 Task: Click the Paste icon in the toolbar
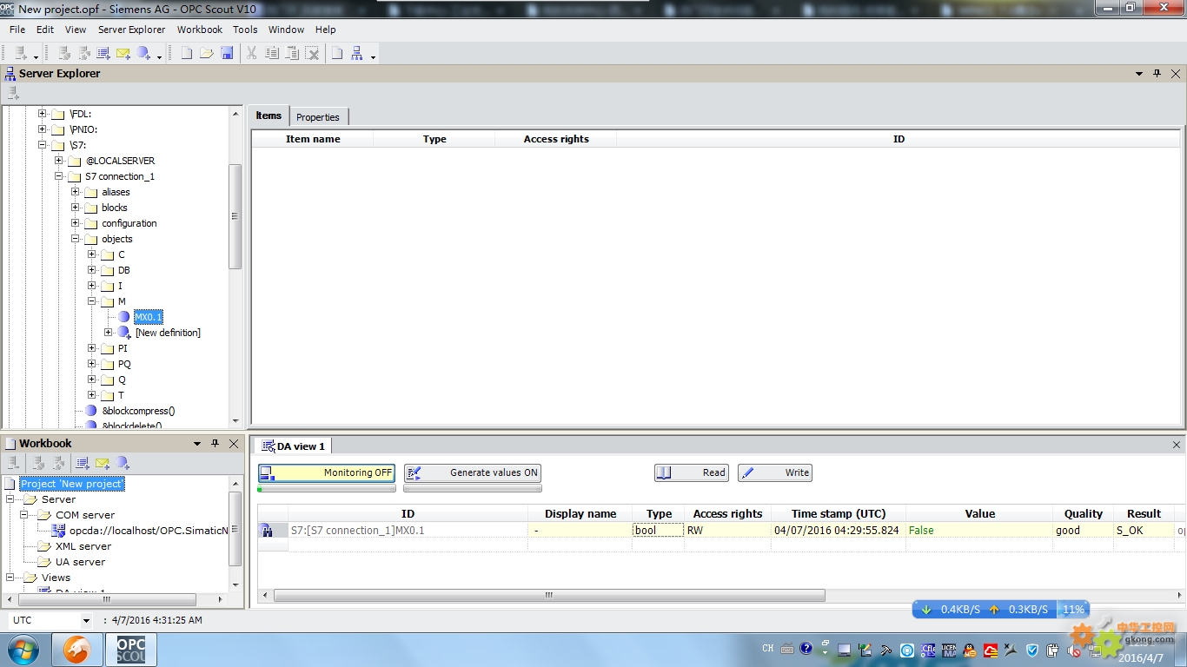tap(292, 54)
